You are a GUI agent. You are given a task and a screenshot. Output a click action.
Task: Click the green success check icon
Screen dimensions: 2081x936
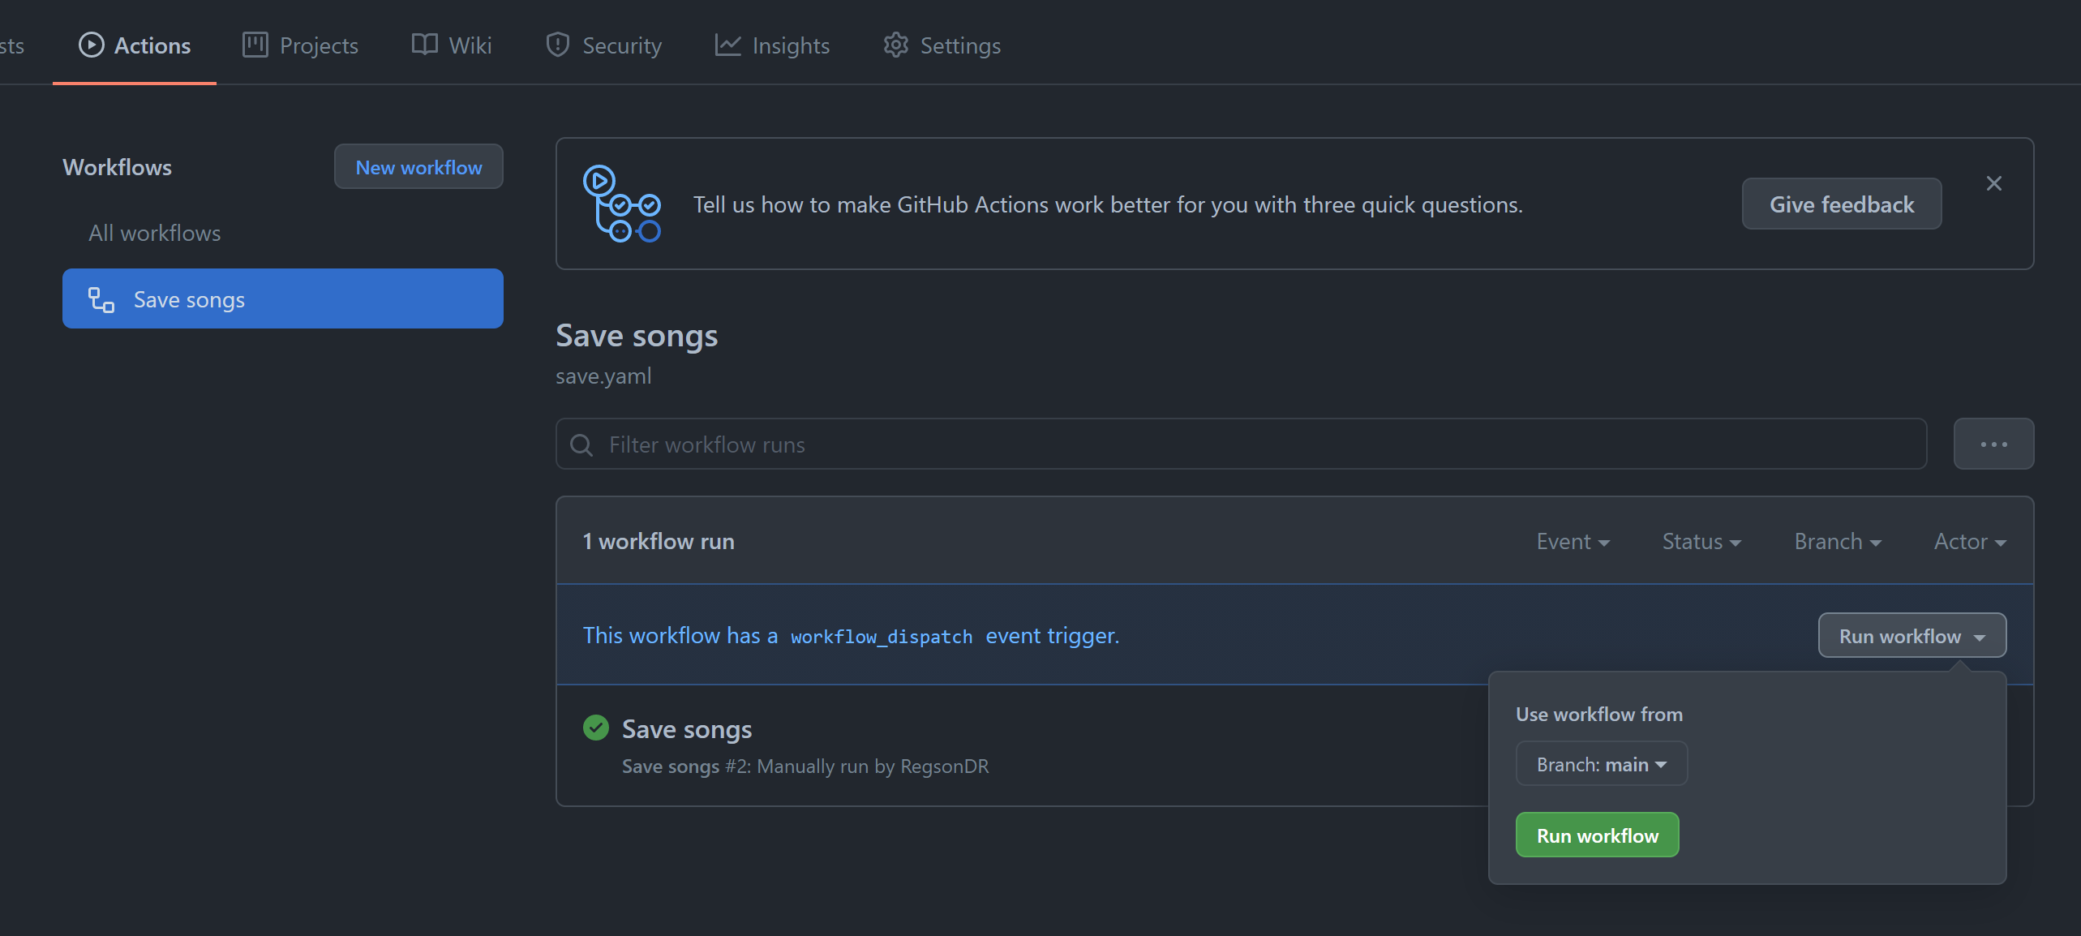(596, 728)
